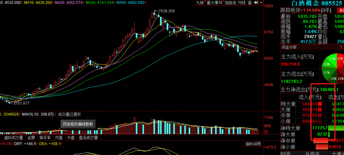This screenshot has height=155, width=344.
Task: Switch to 虚拟成交量 tab
Action: pos(14,138)
